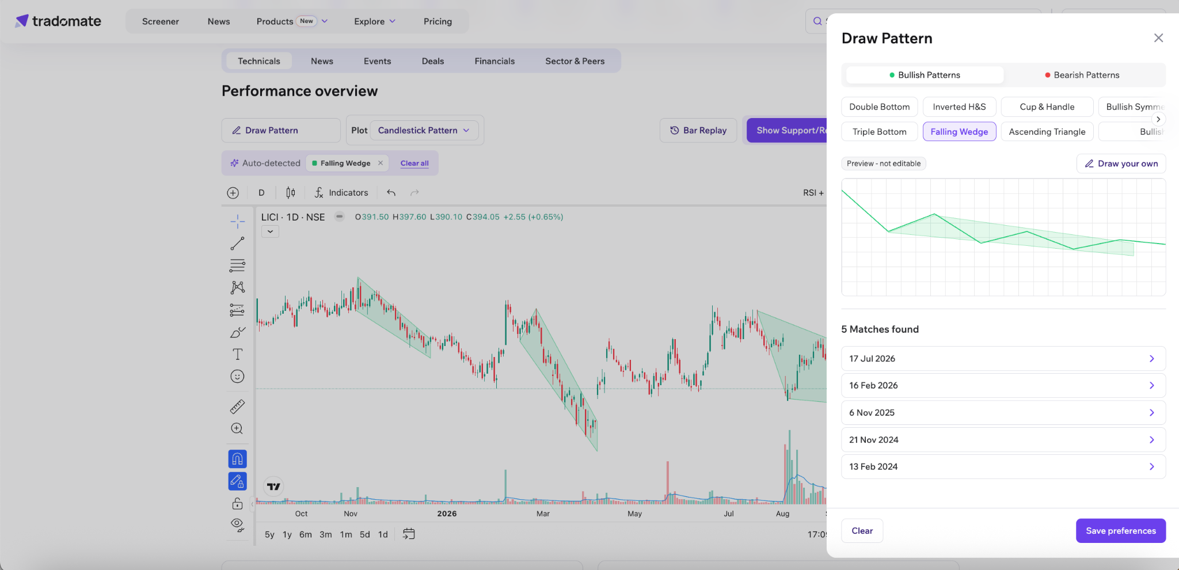The image size is (1179, 570).
Task: Start Bar Replay
Action: pyautogui.click(x=698, y=130)
